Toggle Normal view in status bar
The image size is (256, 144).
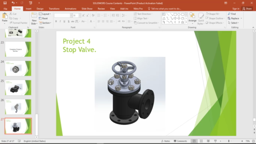[x=194, y=141]
